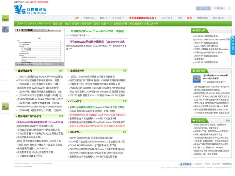Open the 解压缩密码 nav item
Viewport: 235px width, 176px height.
tap(219, 18)
